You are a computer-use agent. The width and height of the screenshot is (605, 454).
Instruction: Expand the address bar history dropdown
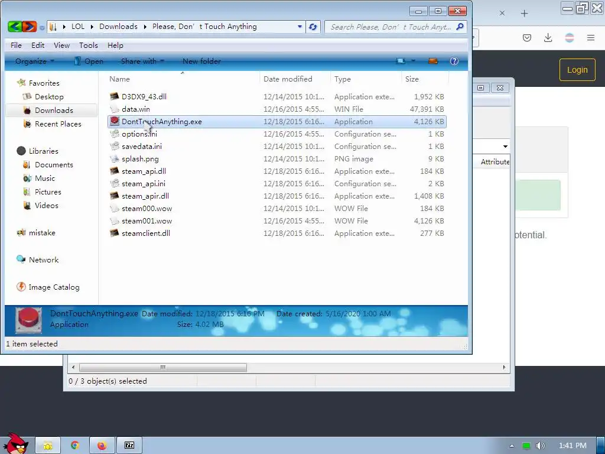coord(300,27)
